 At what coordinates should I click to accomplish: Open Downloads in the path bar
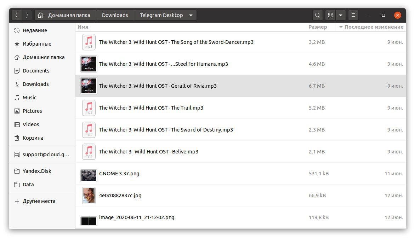(x=115, y=15)
